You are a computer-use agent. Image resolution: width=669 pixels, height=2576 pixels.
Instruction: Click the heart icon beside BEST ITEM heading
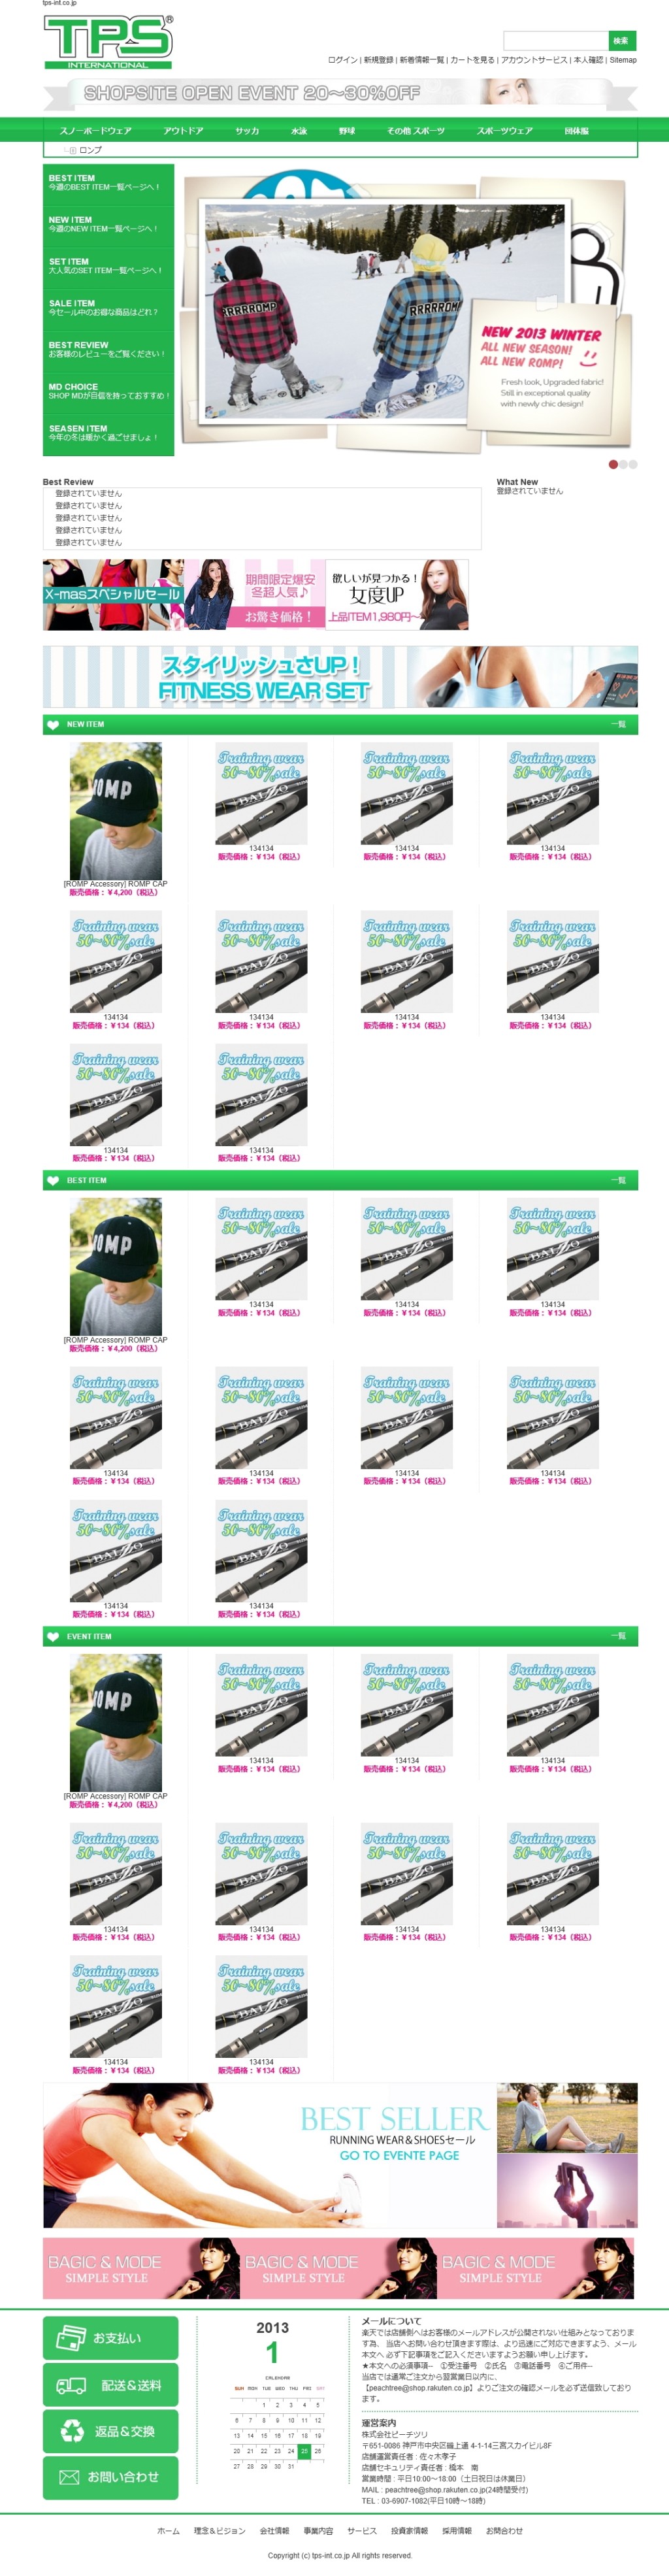click(x=53, y=1180)
